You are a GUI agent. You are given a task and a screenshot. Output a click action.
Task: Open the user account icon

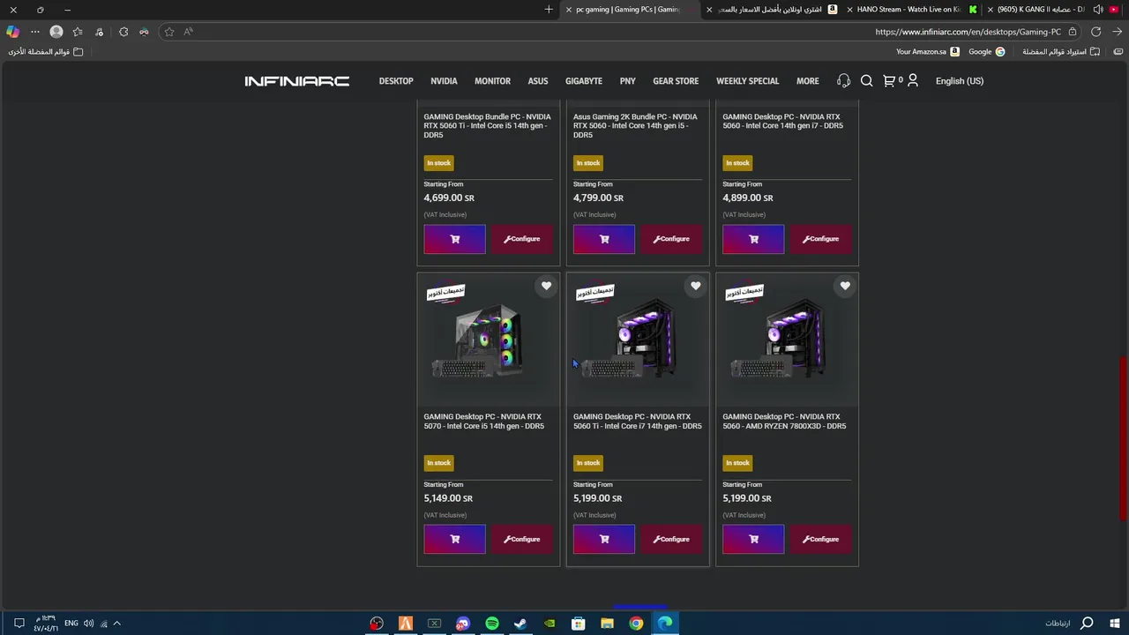pos(913,80)
